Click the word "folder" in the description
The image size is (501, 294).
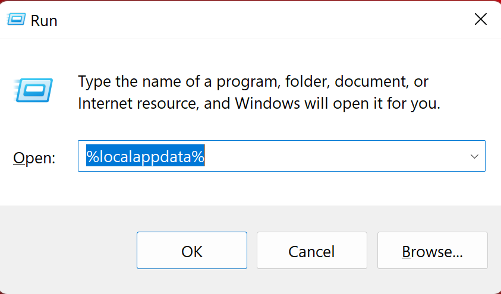point(307,81)
